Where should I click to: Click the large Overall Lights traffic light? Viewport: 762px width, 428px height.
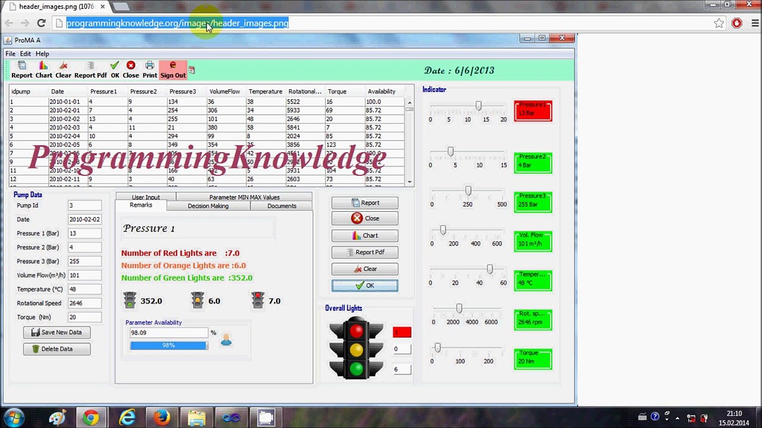point(356,349)
